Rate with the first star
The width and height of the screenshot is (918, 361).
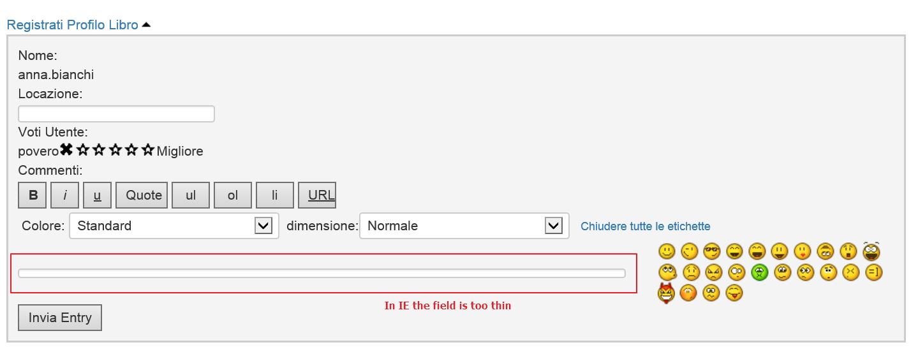click(x=83, y=150)
